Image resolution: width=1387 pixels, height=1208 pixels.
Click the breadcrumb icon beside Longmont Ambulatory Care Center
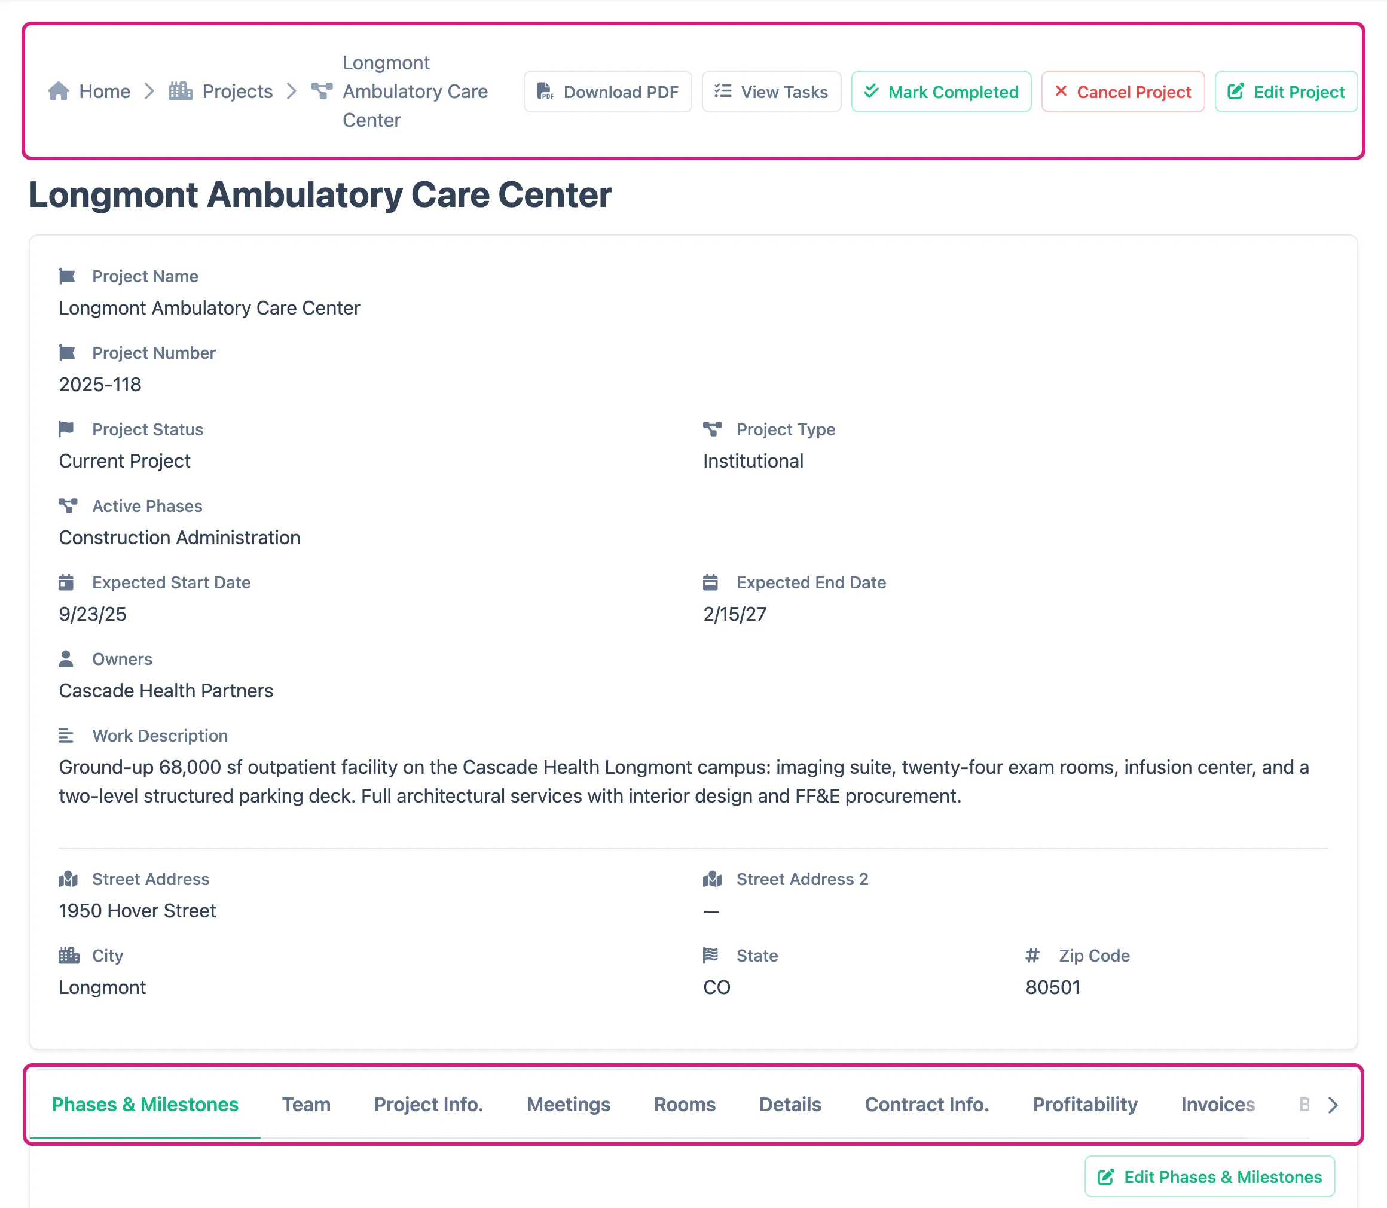coord(322,90)
